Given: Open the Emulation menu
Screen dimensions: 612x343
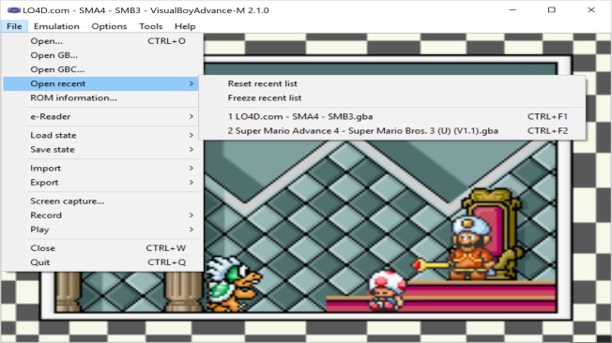Looking at the screenshot, I should [56, 26].
